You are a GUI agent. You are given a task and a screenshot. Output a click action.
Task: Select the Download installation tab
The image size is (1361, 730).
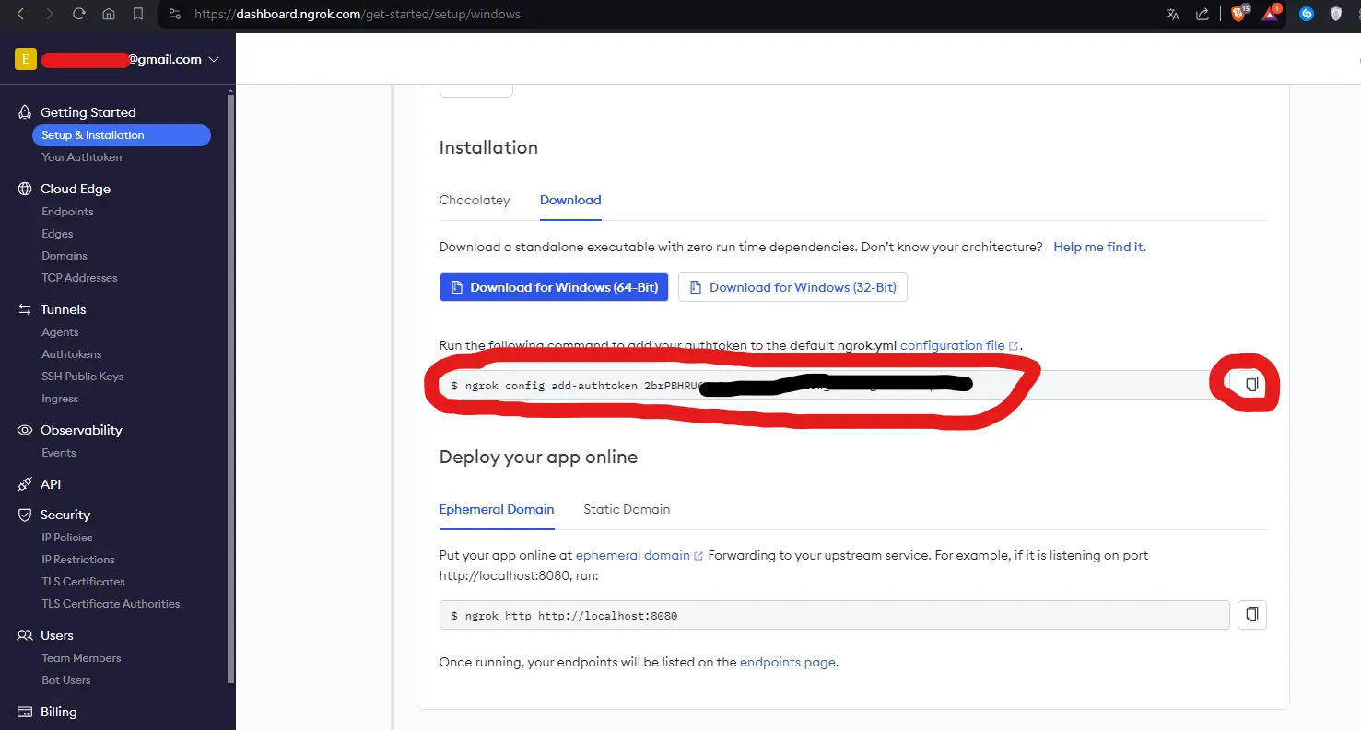pyautogui.click(x=570, y=200)
